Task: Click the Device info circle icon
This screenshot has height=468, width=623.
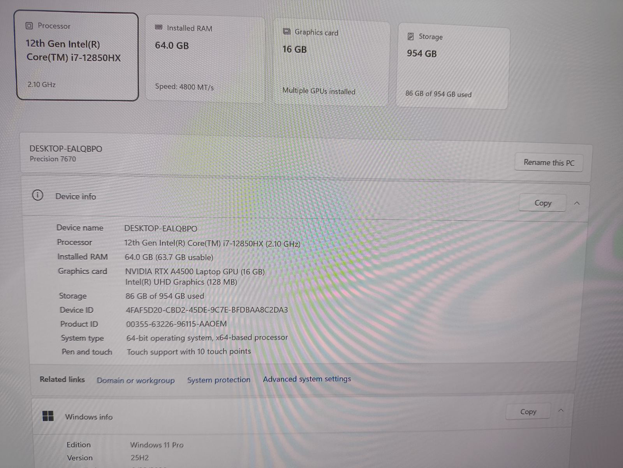Action: (37, 195)
